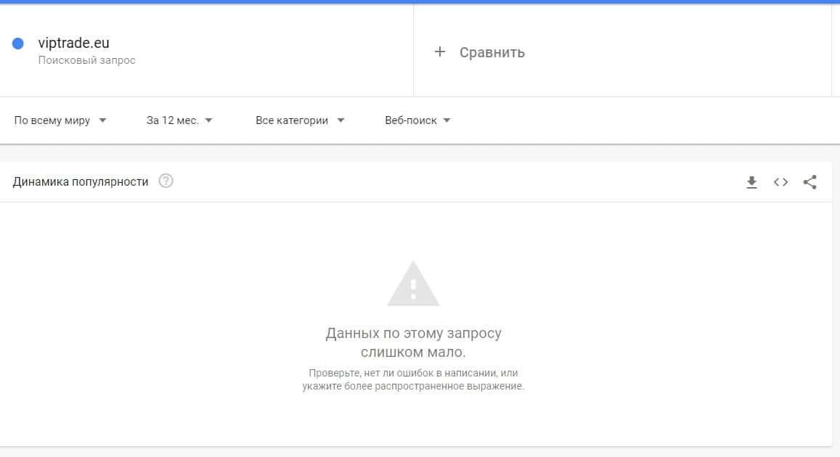The image size is (840, 457).
Task: Click 'Данных по этому запросу слишком мало' message
Action: click(413, 342)
